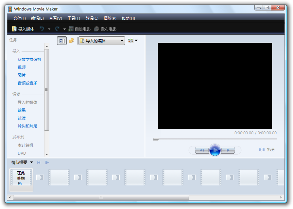Click the previous frame button
Viewport: 293px width, 209px height.
point(202,150)
